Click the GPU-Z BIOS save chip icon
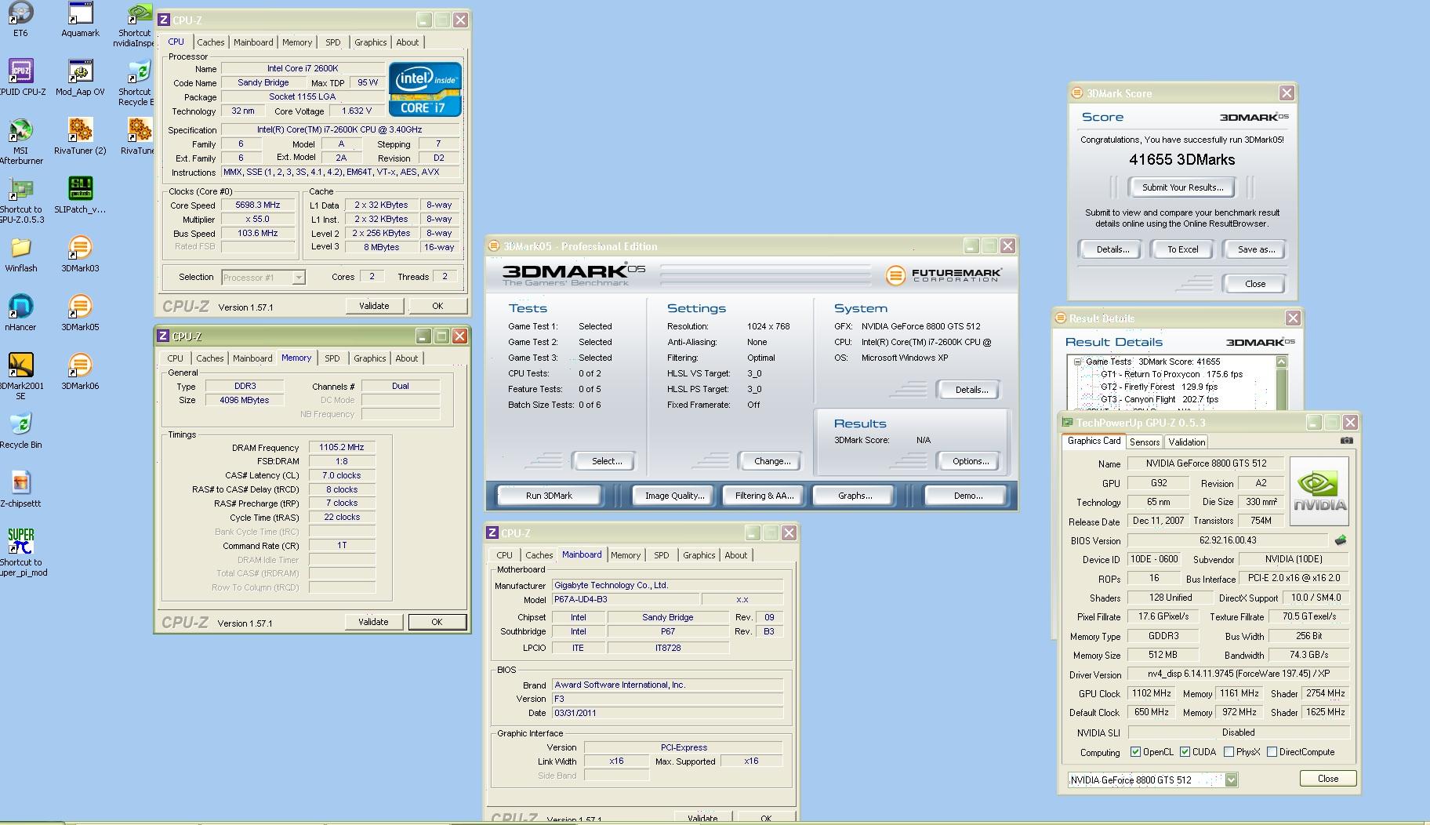Image resolution: width=1430 pixels, height=825 pixels. tap(1341, 540)
